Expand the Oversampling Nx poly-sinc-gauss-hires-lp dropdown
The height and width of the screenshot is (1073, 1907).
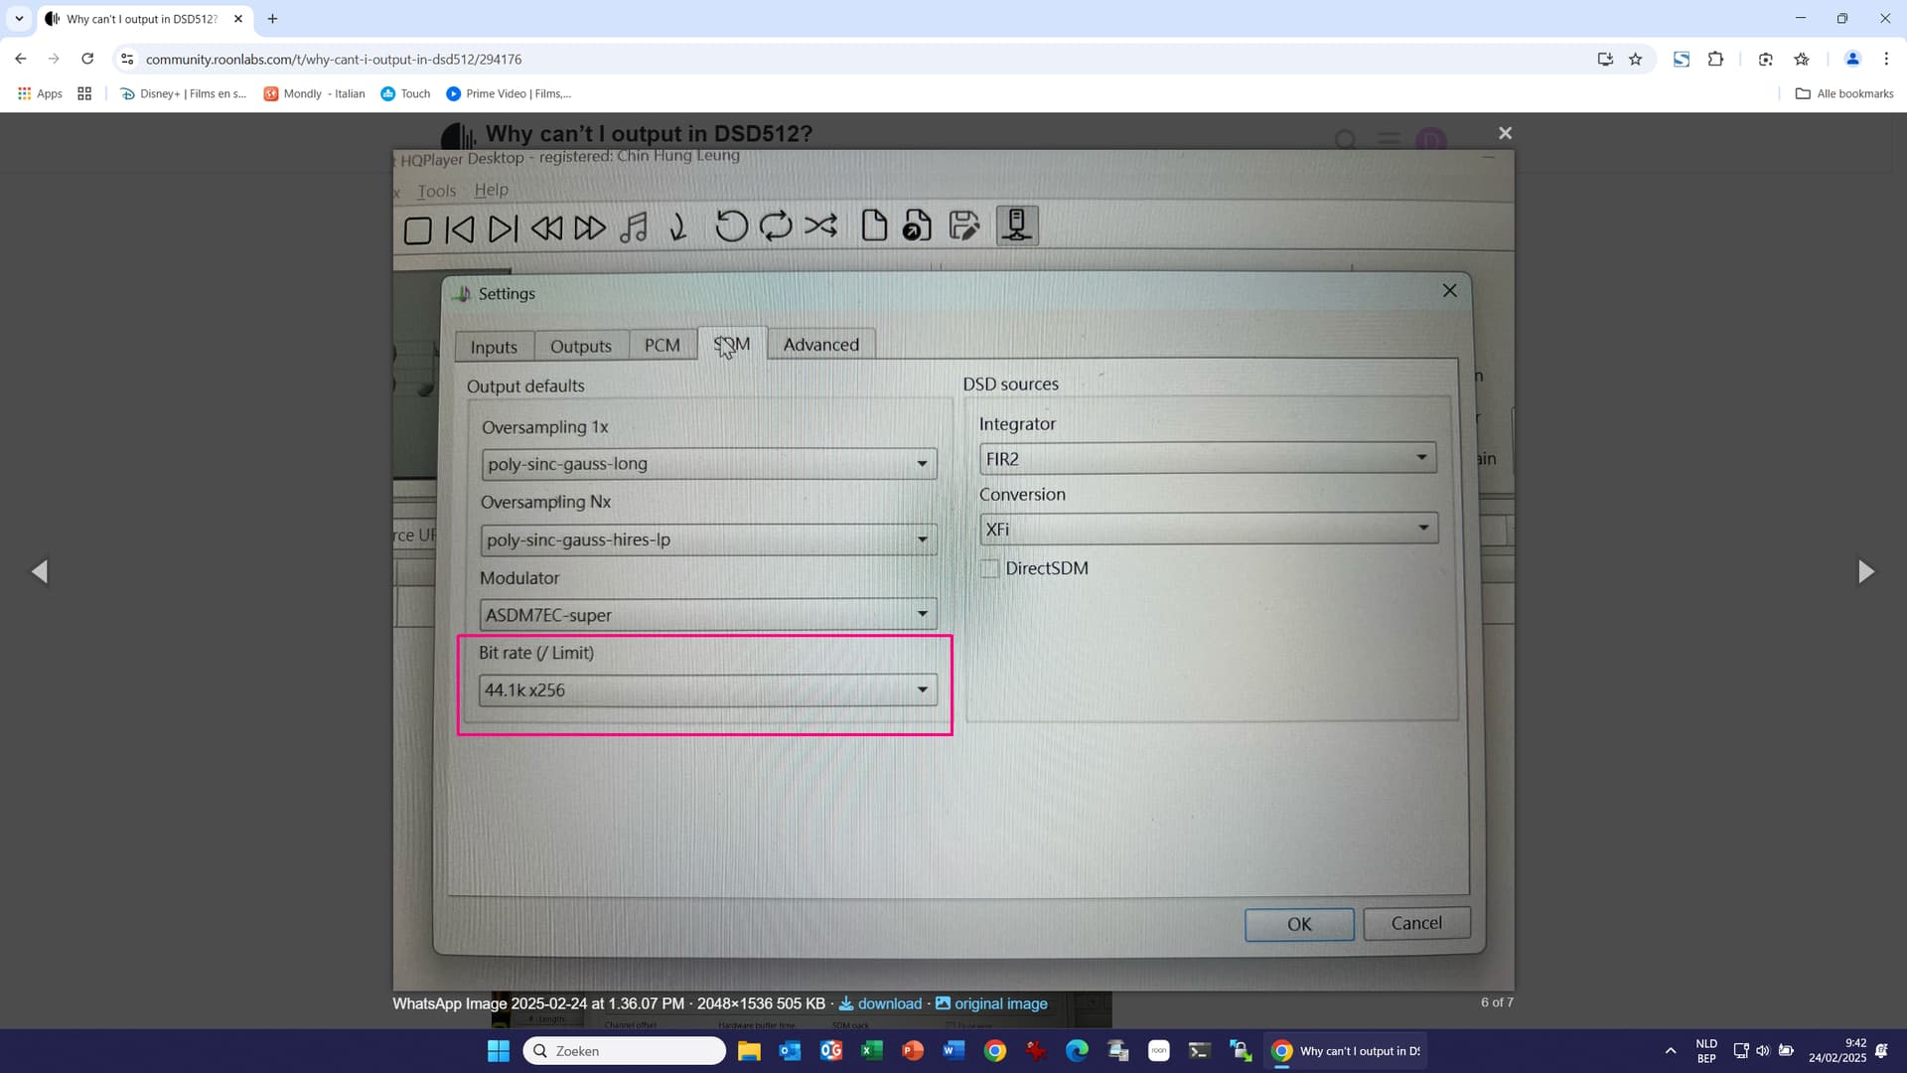point(708,539)
